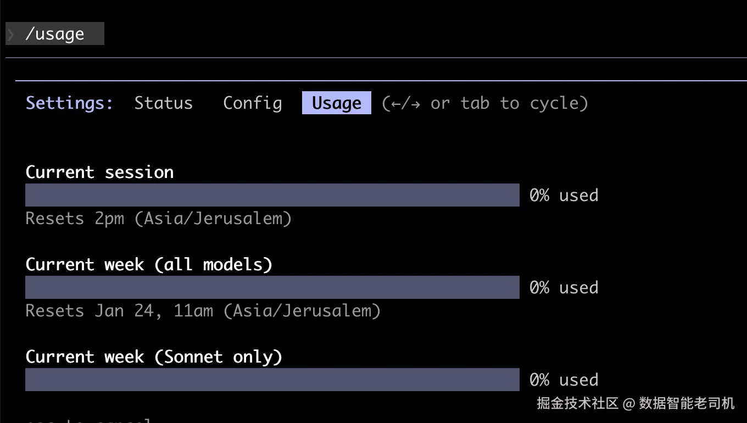Click the prompt chevron before /usage

pyautogui.click(x=11, y=35)
